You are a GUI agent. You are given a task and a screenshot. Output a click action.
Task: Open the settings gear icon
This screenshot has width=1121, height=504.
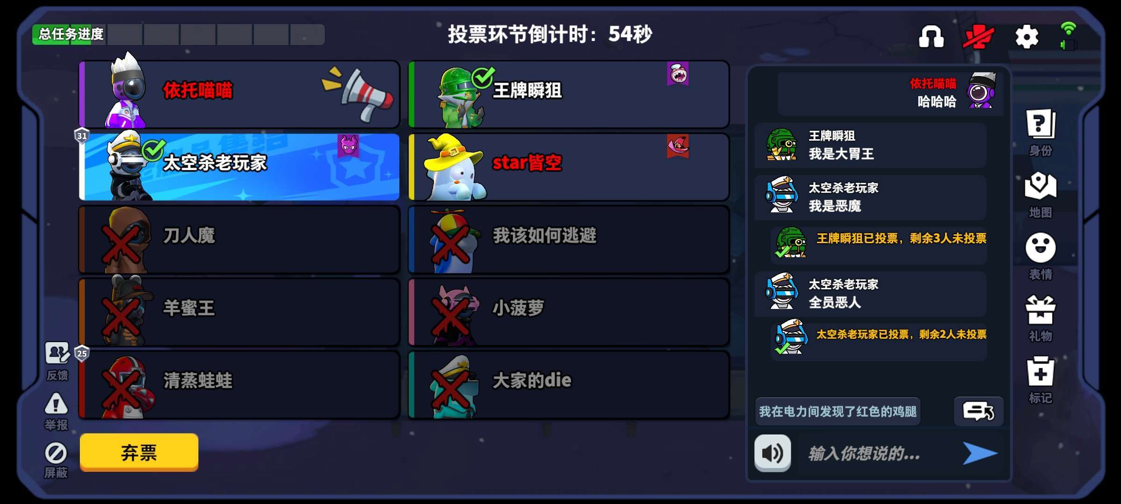(x=1027, y=36)
